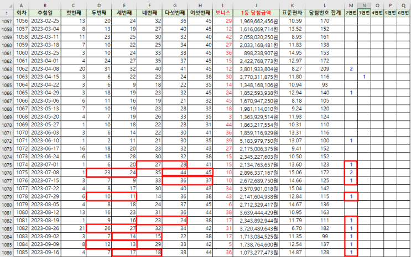Select round number cell 1085
Screen dimensions: 411x257
pos(21,252)
